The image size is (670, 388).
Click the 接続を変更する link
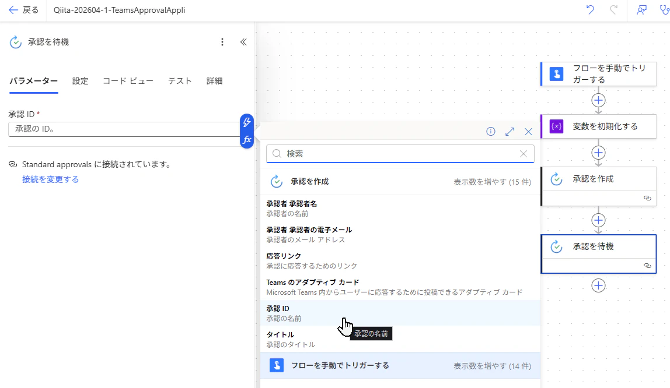pyautogui.click(x=50, y=179)
